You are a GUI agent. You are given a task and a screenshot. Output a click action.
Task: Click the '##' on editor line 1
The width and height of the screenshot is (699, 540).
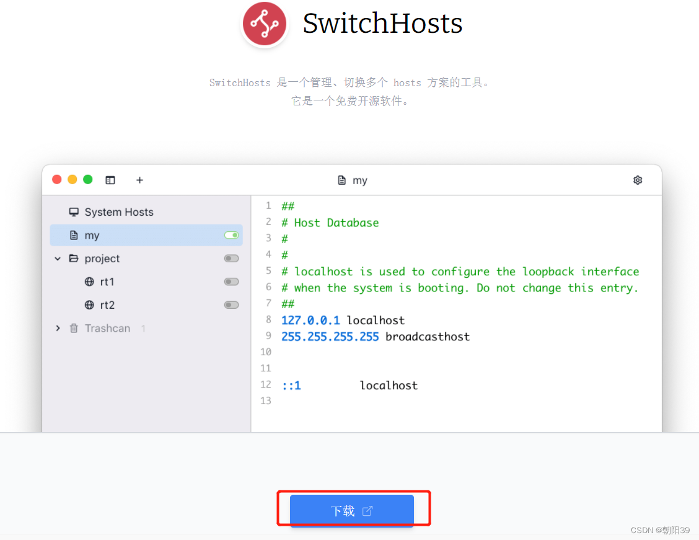(288, 206)
